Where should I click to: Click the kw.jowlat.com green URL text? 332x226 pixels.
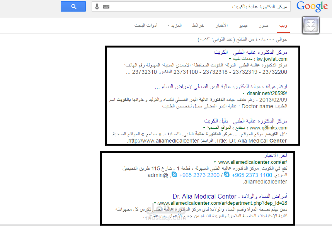click(x=272, y=59)
